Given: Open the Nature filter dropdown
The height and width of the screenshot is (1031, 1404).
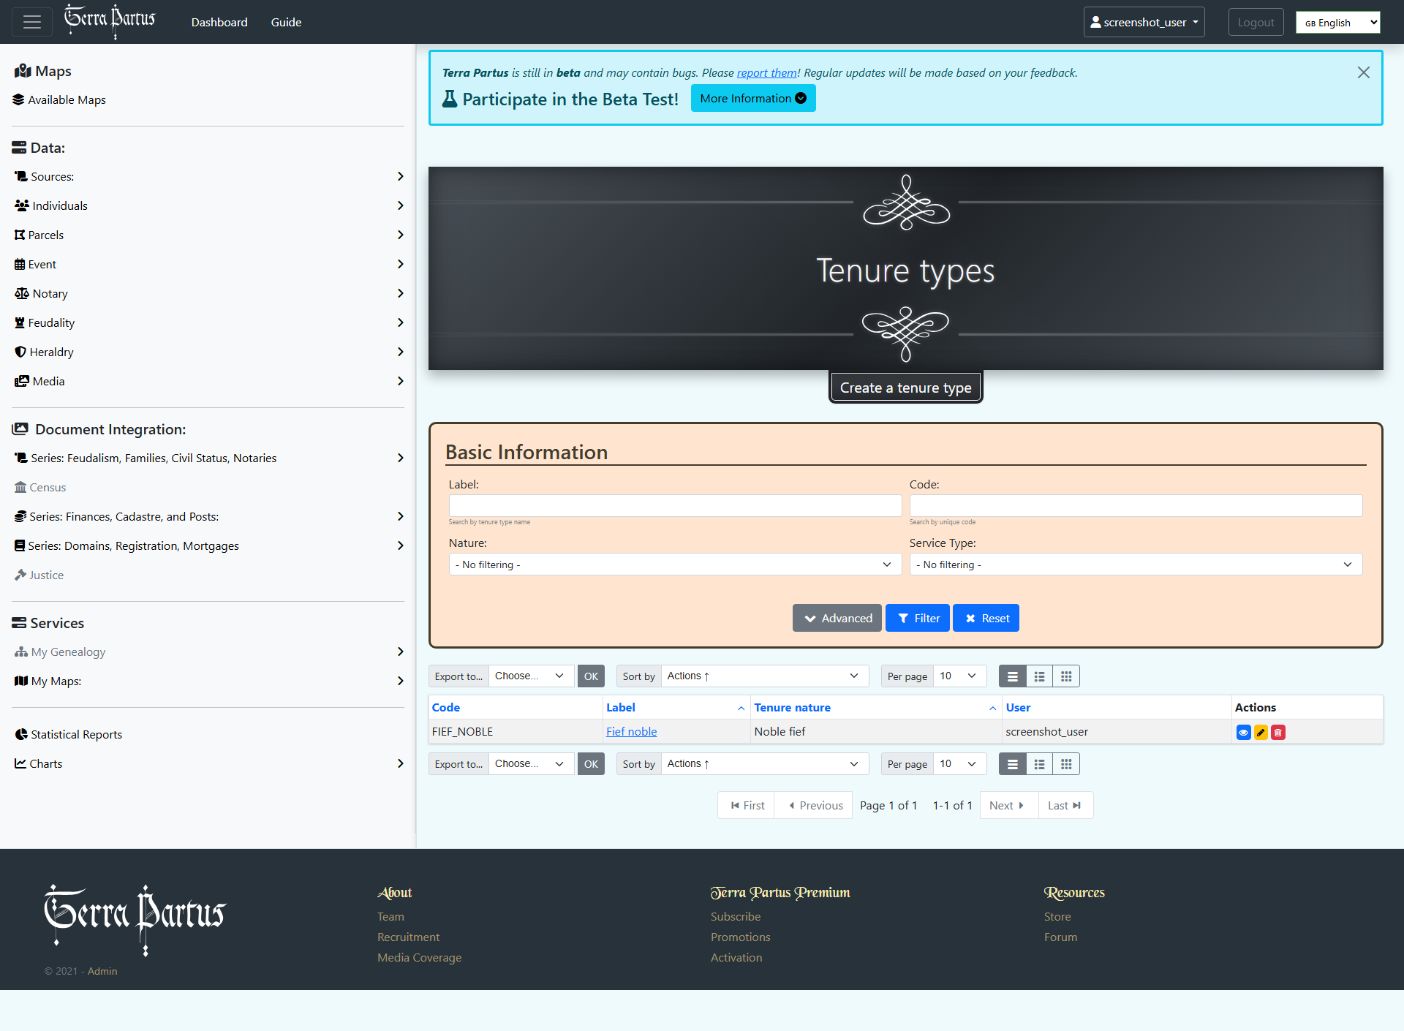Looking at the screenshot, I should pyautogui.click(x=674, y=564).
